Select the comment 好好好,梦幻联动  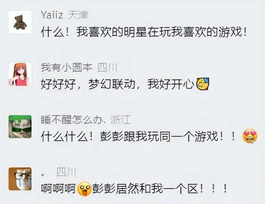coord(125,84)
